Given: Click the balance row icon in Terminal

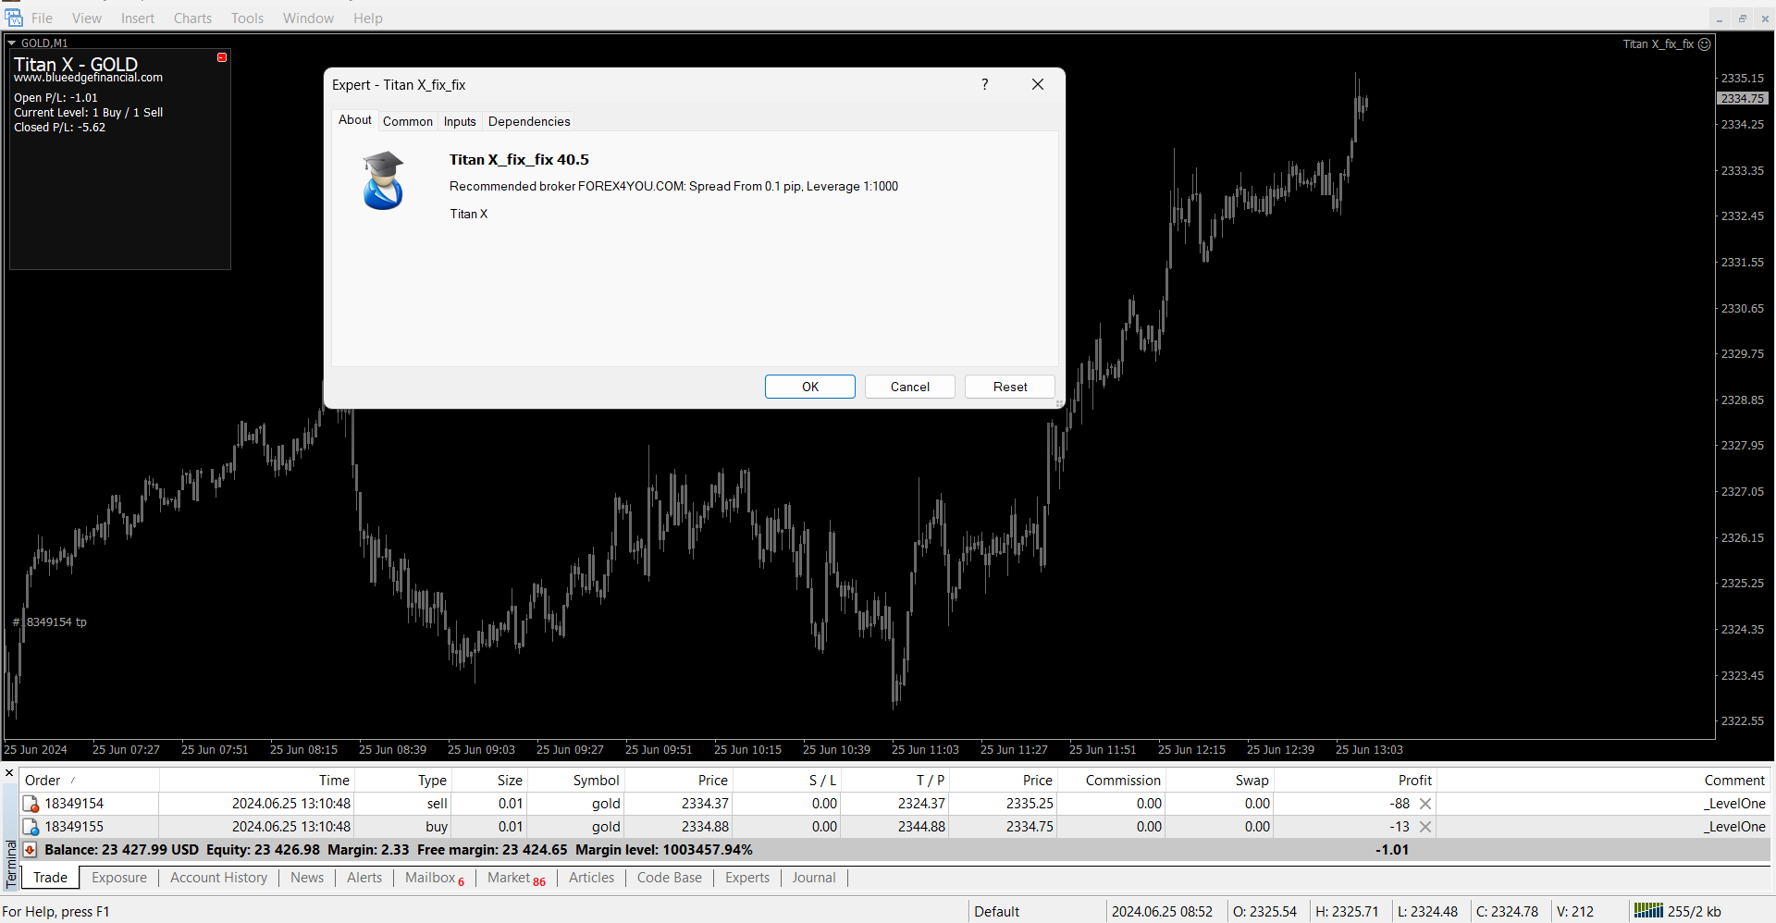Looking at the screenshot, I should pyautogui.click(x=30, y=850).
